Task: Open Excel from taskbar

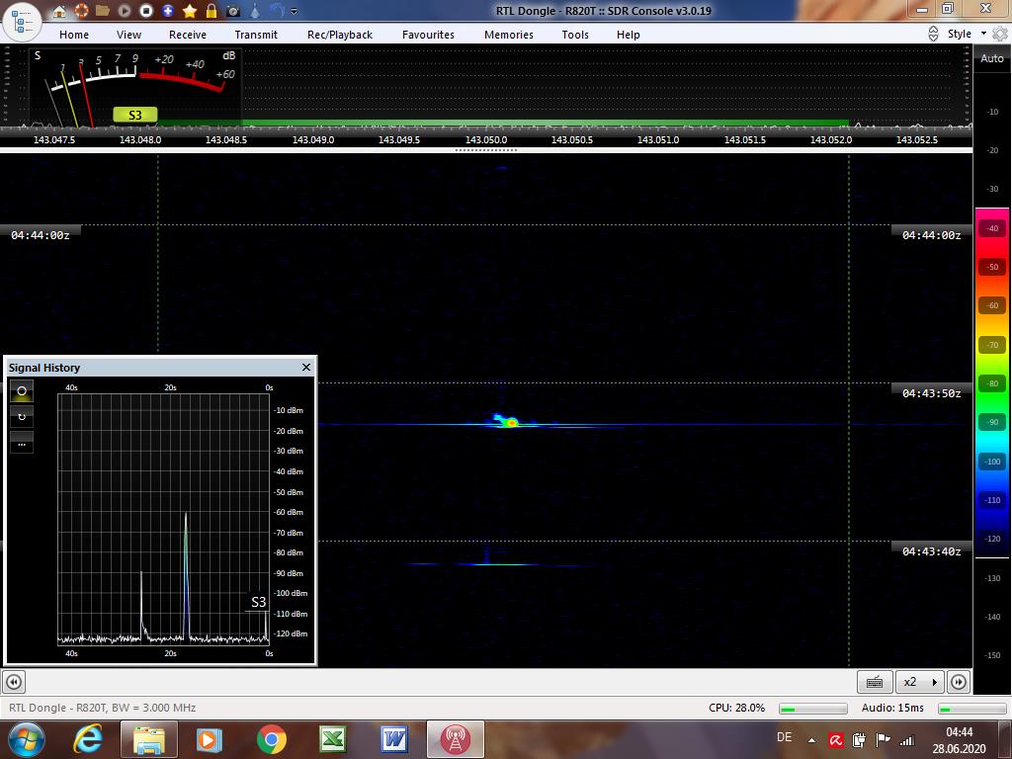Action: (332, 739)
